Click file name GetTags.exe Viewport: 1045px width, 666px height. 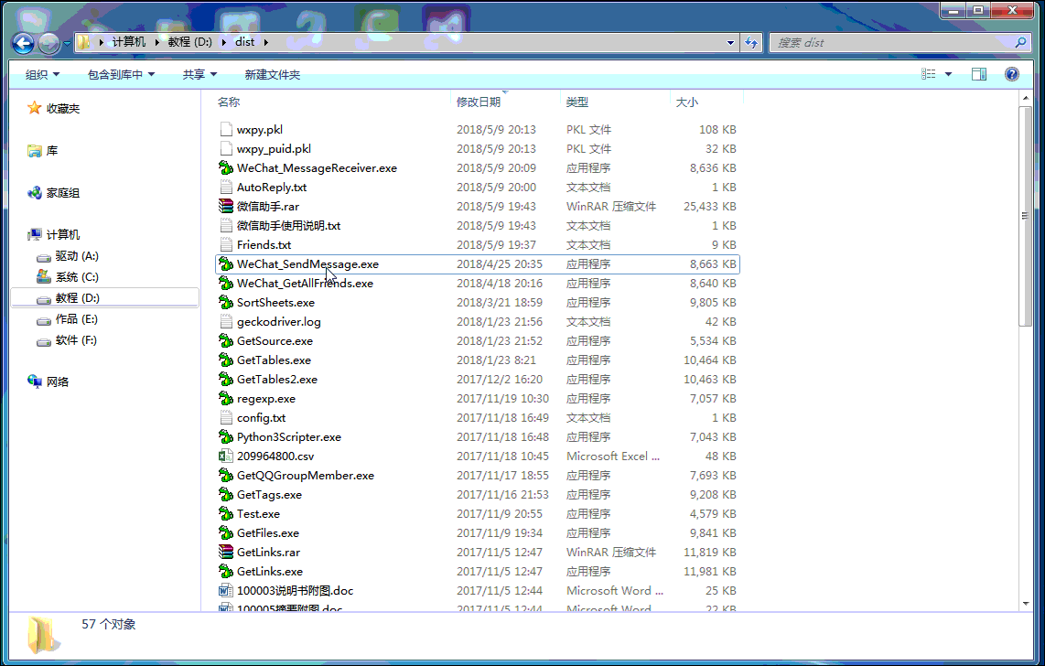pos(269,495)
